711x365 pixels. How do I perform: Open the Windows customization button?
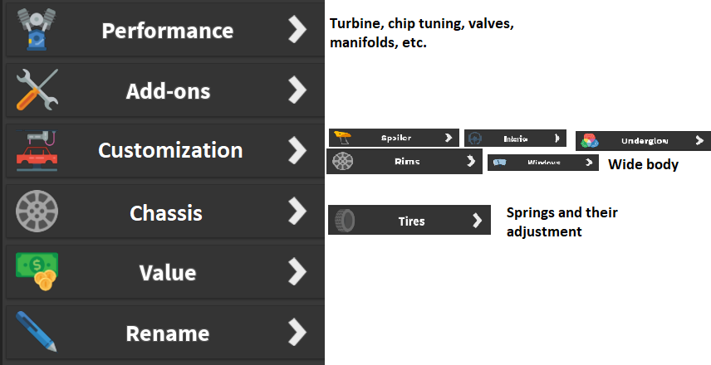543,163
